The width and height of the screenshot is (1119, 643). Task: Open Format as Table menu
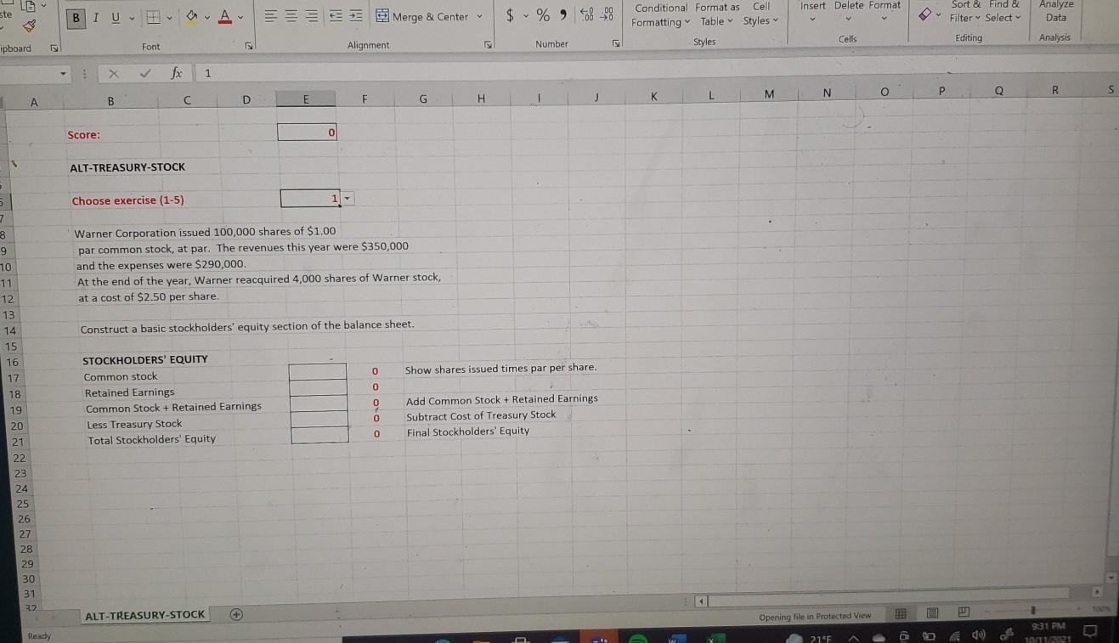click(717, 14)
